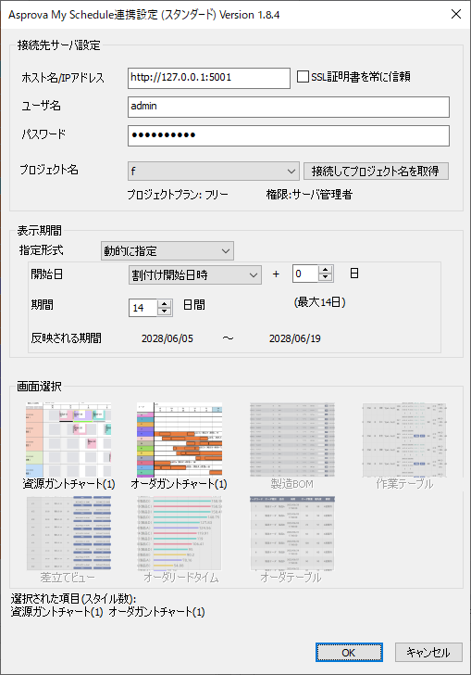Click 接続してプロジェクト名を取得 button
The width and height of the screenshot is (471, 675).
[x=376, y=171]
